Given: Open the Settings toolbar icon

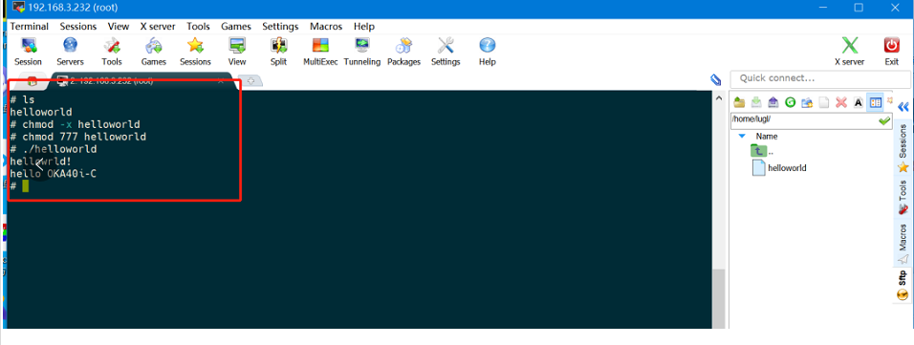Looking at the screenshot, I should tap(446, 52).
